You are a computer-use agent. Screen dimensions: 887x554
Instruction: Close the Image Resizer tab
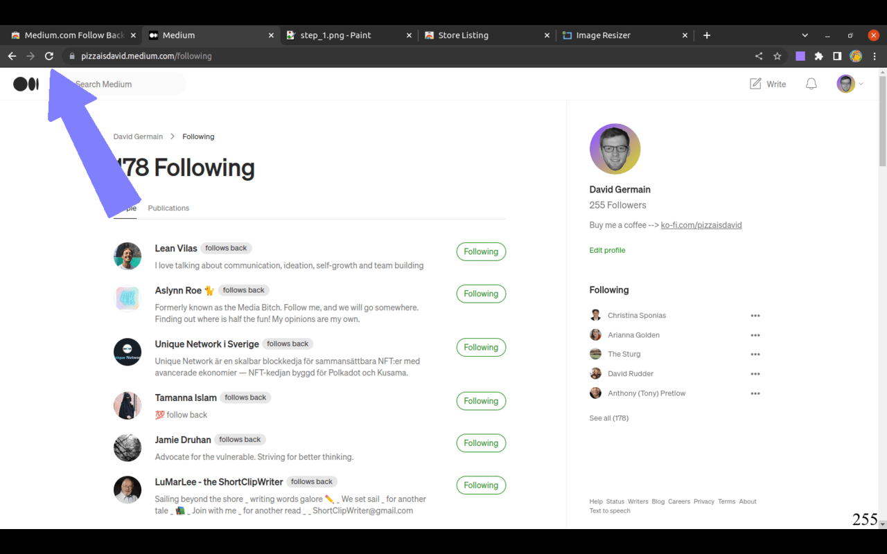(x=685, y=35)
